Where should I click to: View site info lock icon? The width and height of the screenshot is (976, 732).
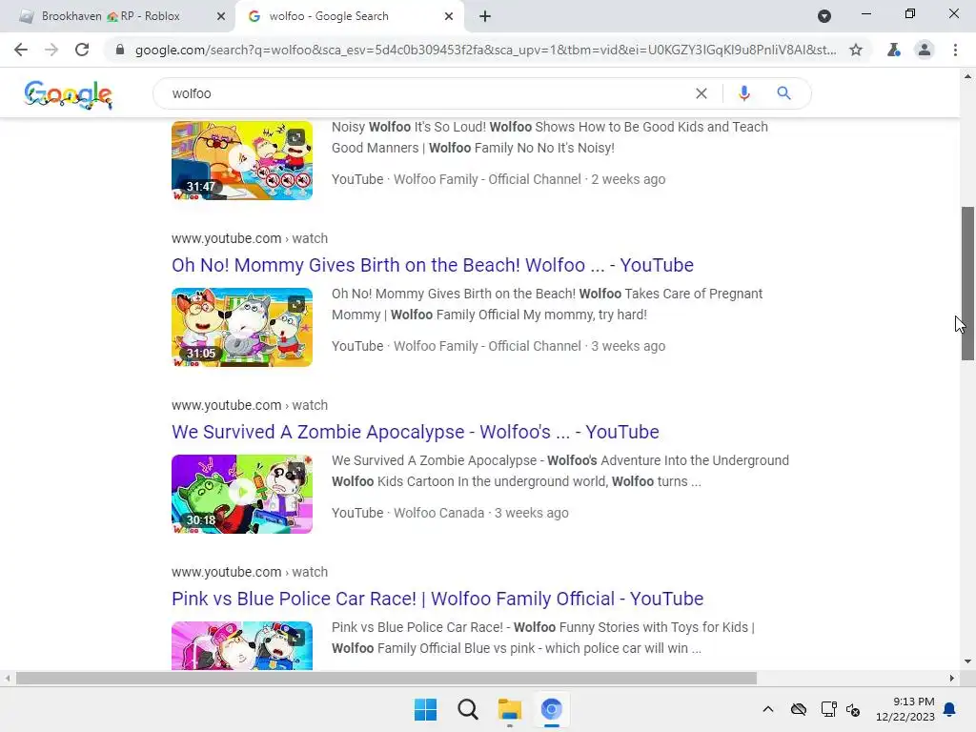coord(120,50)
